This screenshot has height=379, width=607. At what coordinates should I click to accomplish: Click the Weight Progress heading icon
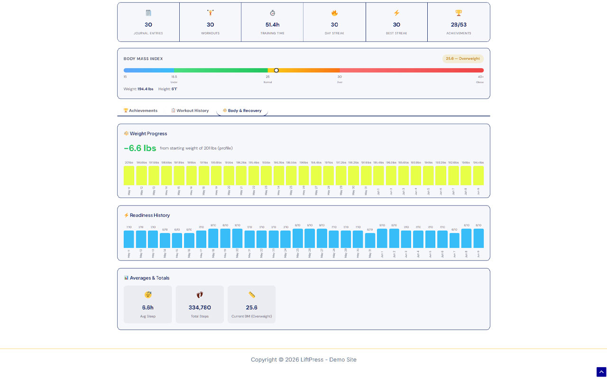(126, 134)
